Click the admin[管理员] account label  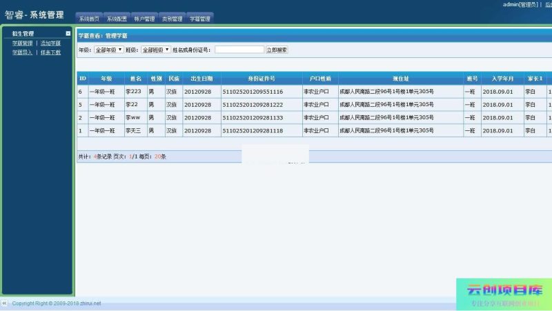coord(521,4)
